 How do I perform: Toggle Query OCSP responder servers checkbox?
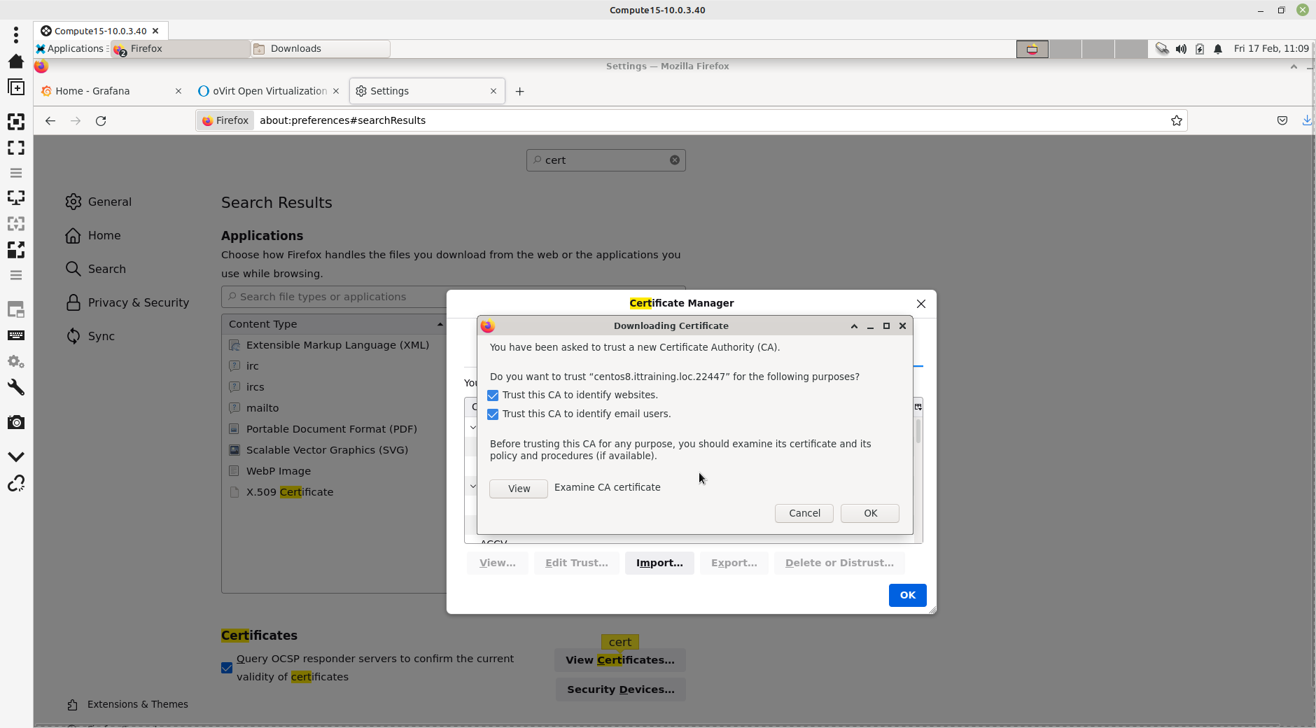click(227, 668)
